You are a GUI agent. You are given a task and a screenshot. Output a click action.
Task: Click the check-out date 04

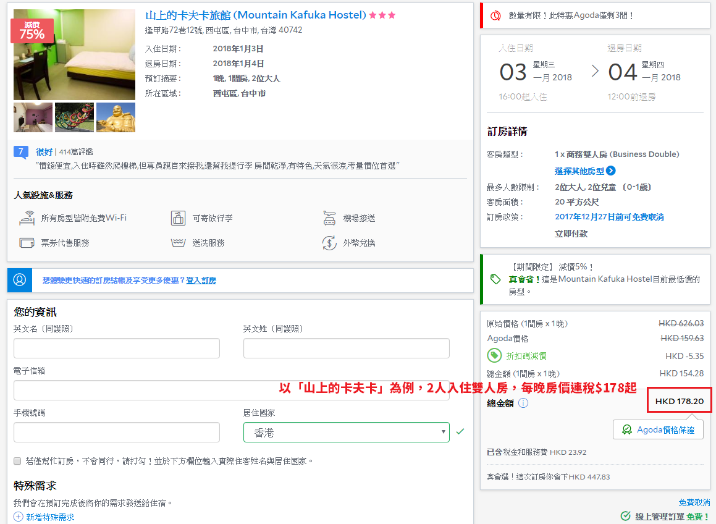click(622, 72)
